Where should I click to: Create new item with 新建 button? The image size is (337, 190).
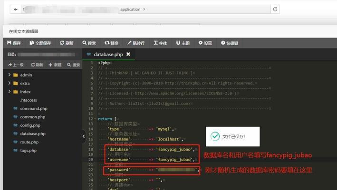[55, 65]
